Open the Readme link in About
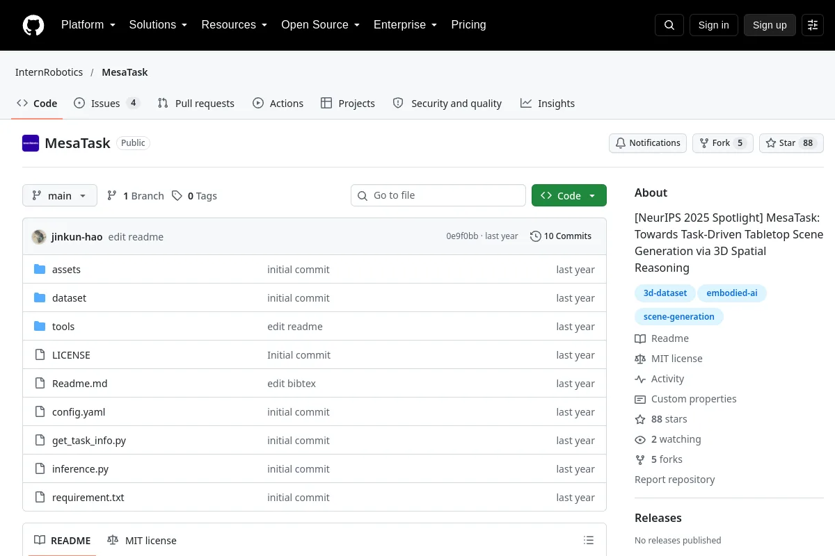The image size is (835, 556). click(662, 338)
